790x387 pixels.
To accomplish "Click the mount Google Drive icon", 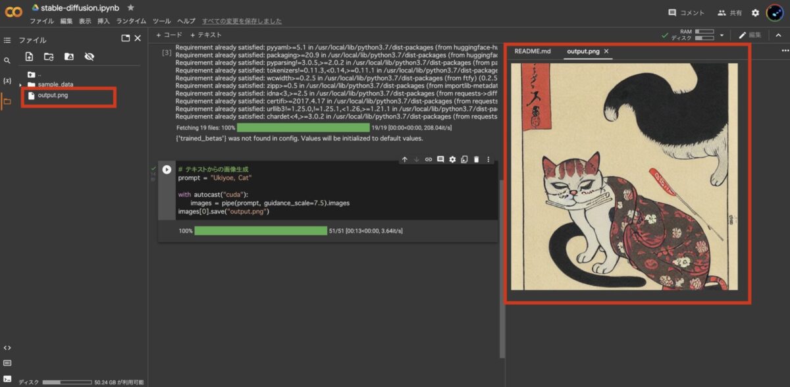I will (69, 57).
